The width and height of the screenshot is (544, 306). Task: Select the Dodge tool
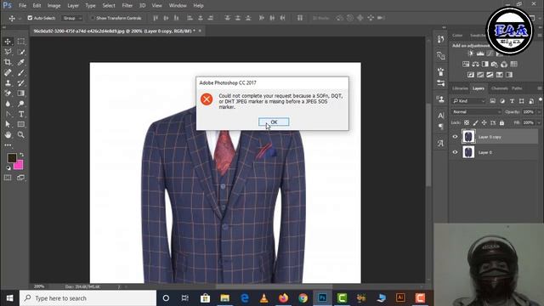pyautogui.click(x=20, y=104)
